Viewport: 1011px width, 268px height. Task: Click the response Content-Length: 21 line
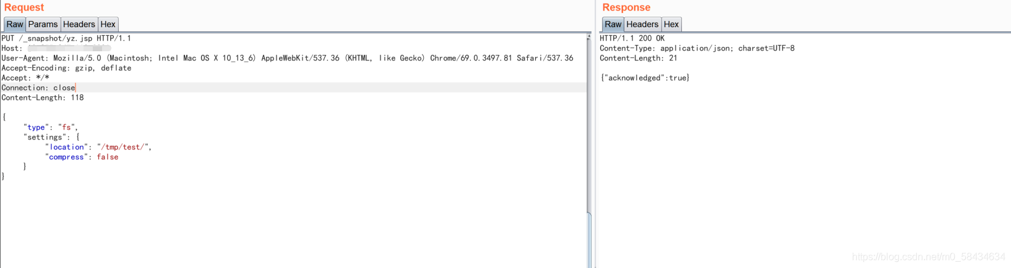click(639, 58)
